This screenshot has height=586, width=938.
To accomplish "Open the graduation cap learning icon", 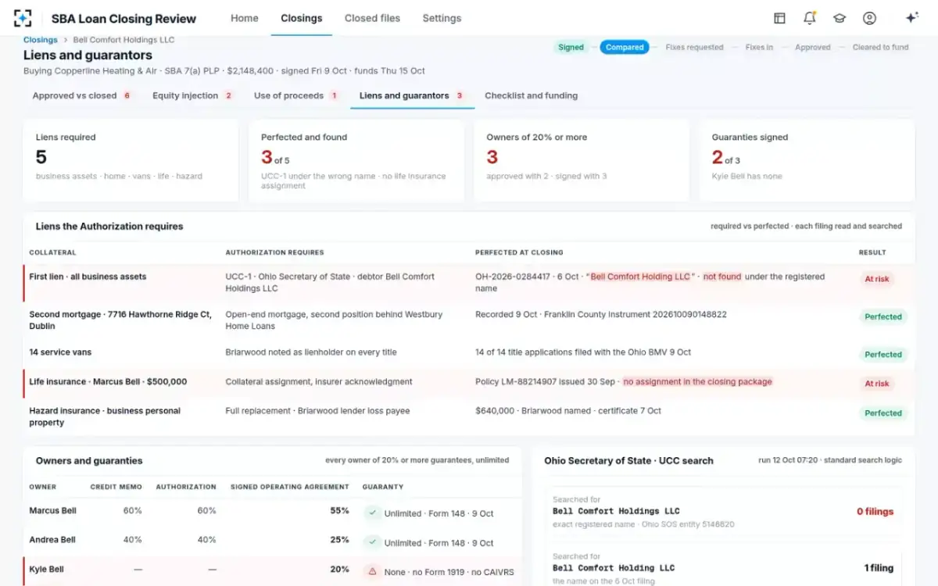I will click(840, 18).
